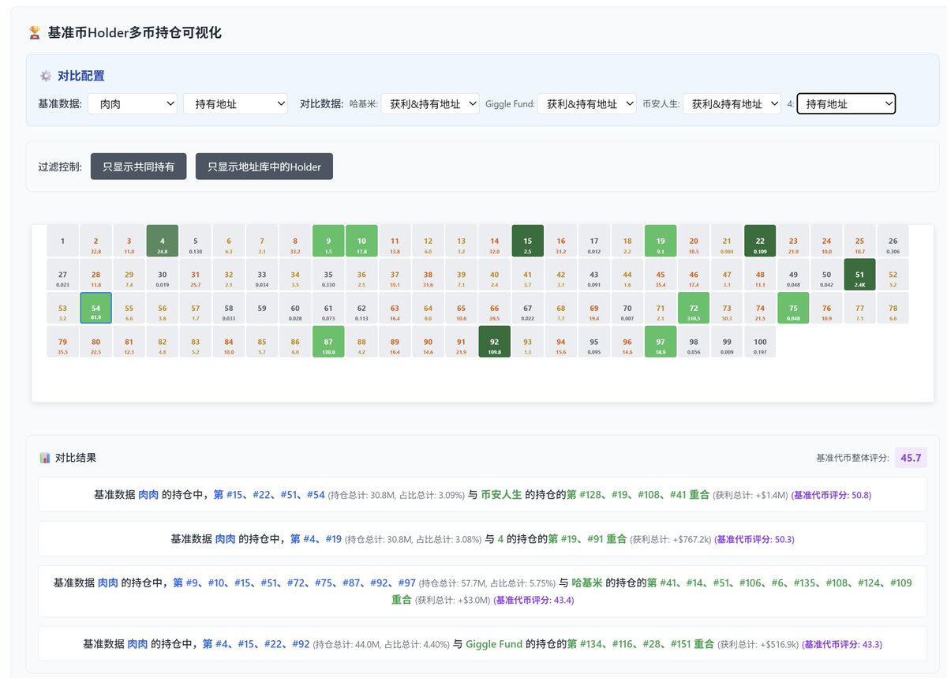Click the 只显示共同持有 filter button
This screenshot has height=678, width=947.
[x=139, y=167]
